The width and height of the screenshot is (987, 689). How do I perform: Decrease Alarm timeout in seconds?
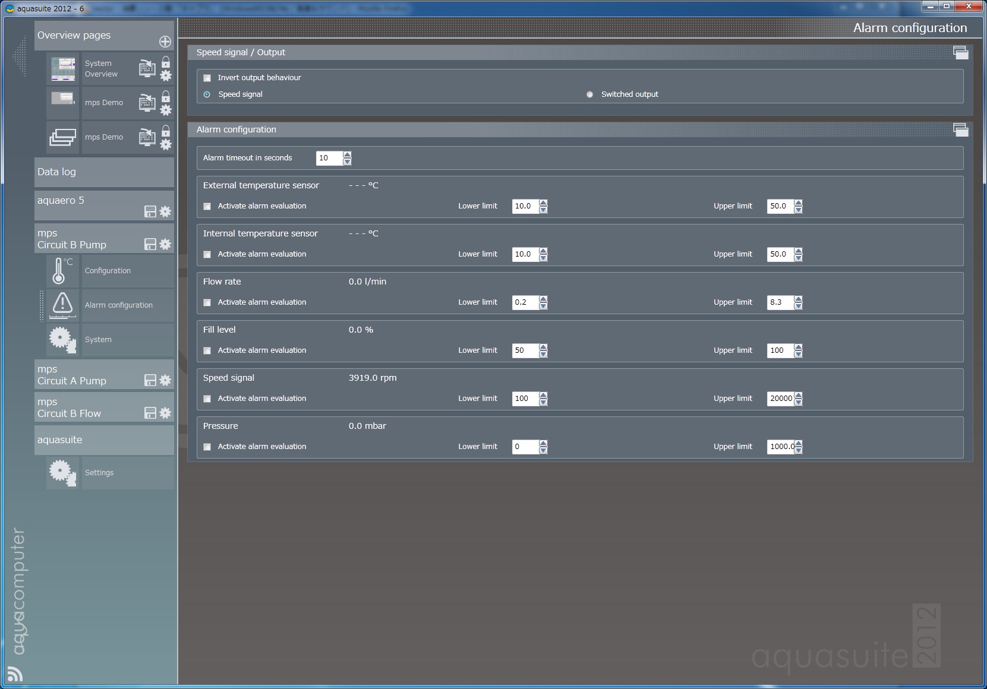pyautogui.click(x=347, y=162)
